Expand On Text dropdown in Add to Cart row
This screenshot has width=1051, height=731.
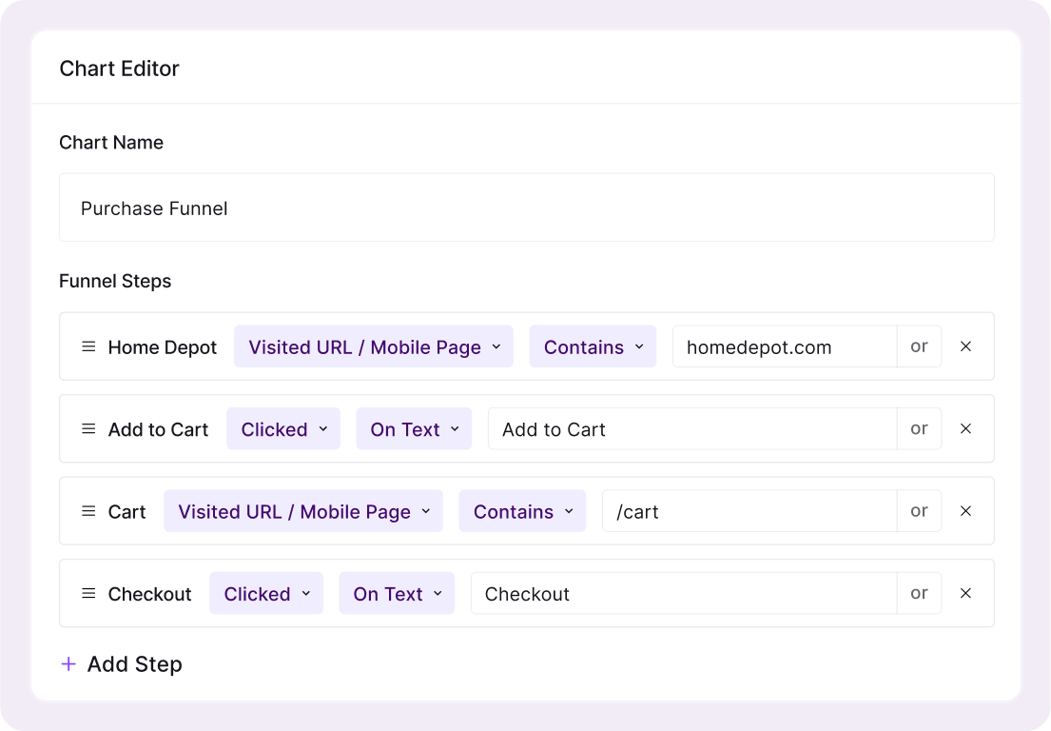pos(414,429)
